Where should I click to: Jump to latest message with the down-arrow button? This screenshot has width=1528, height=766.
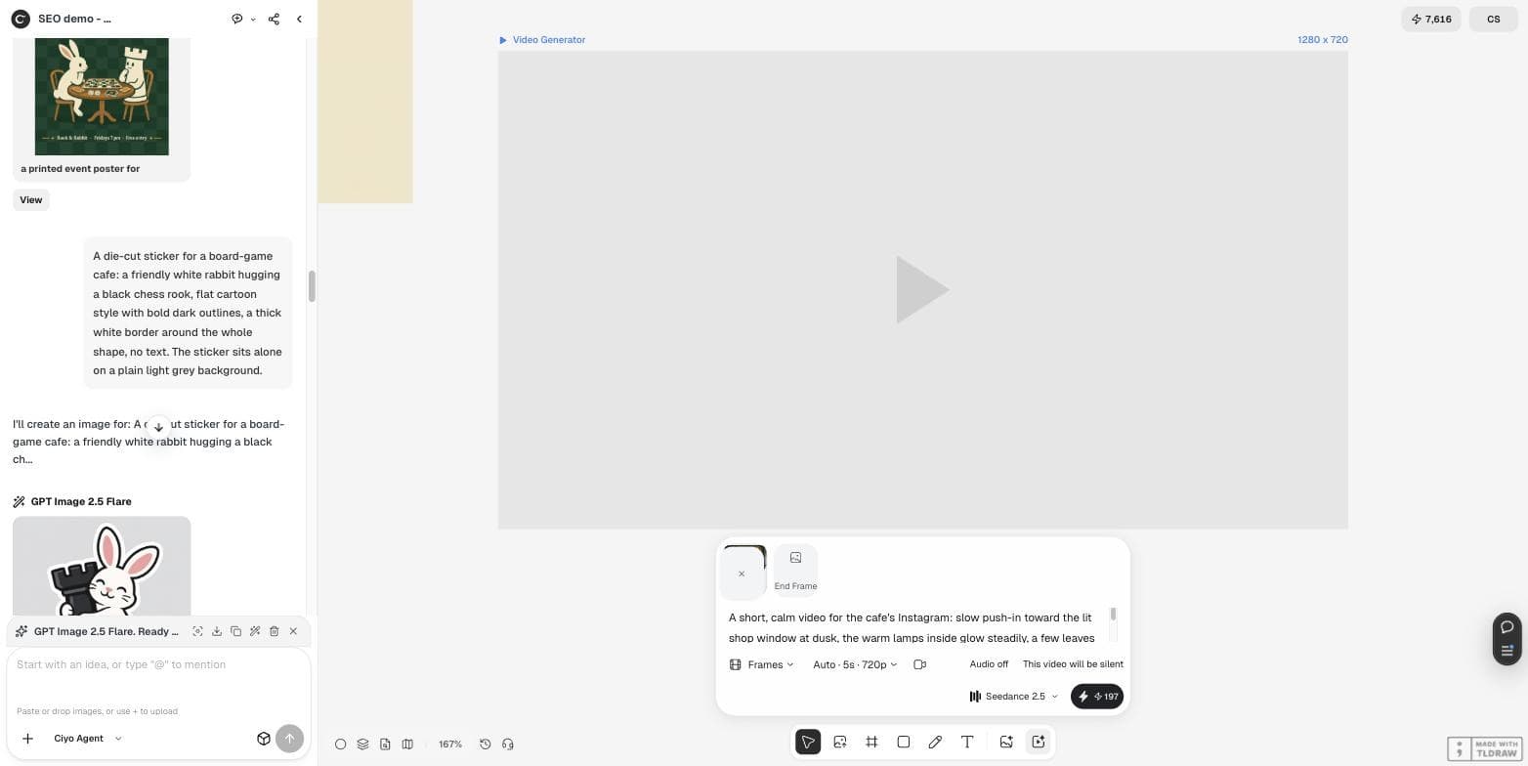point(158,427)
